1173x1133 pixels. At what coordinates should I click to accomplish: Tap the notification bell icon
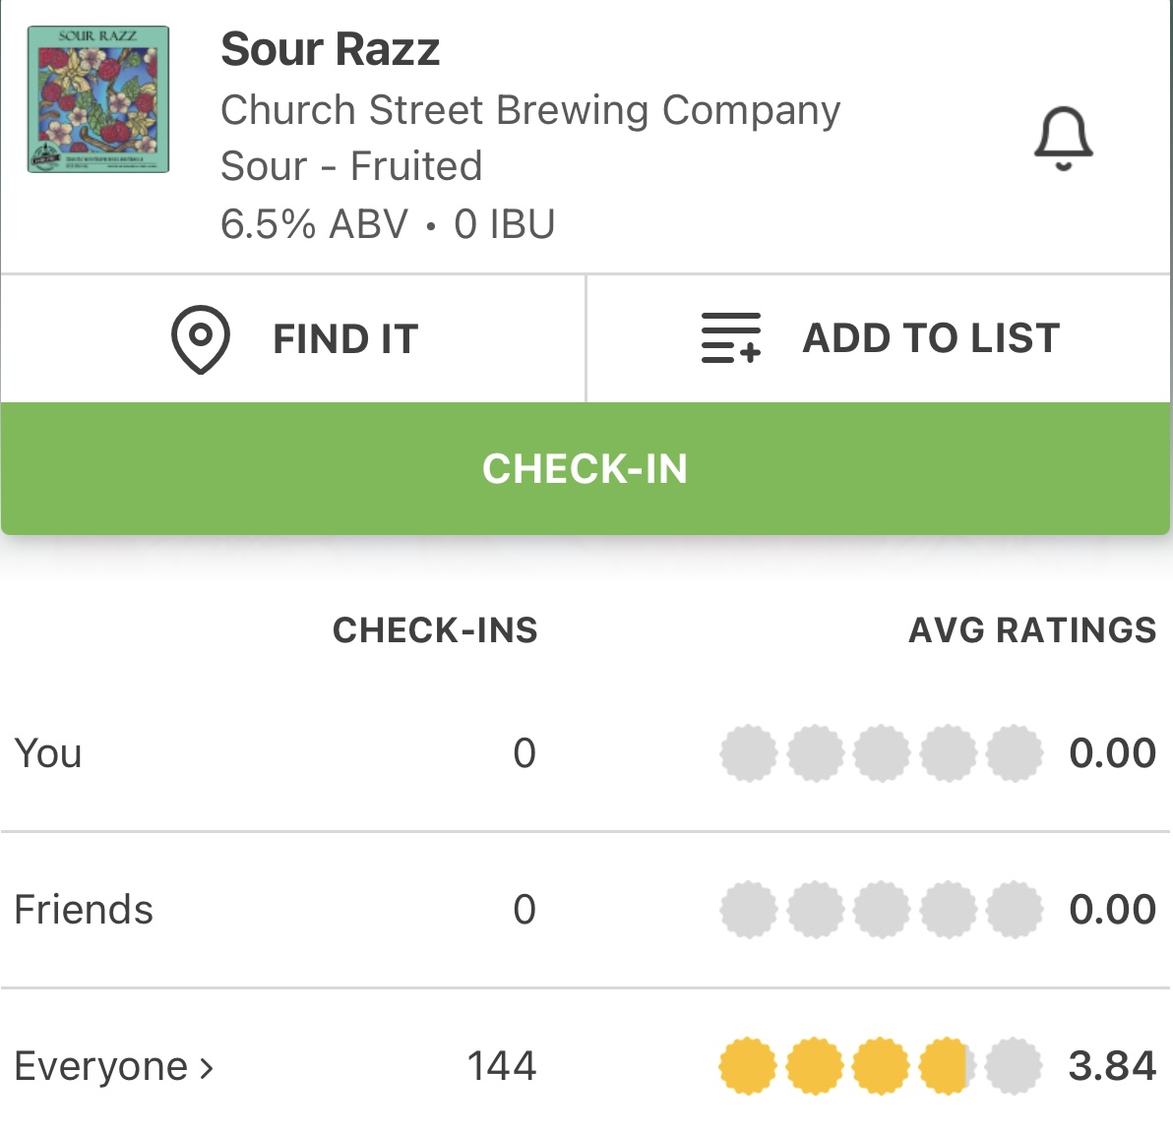click(1063, 139)
